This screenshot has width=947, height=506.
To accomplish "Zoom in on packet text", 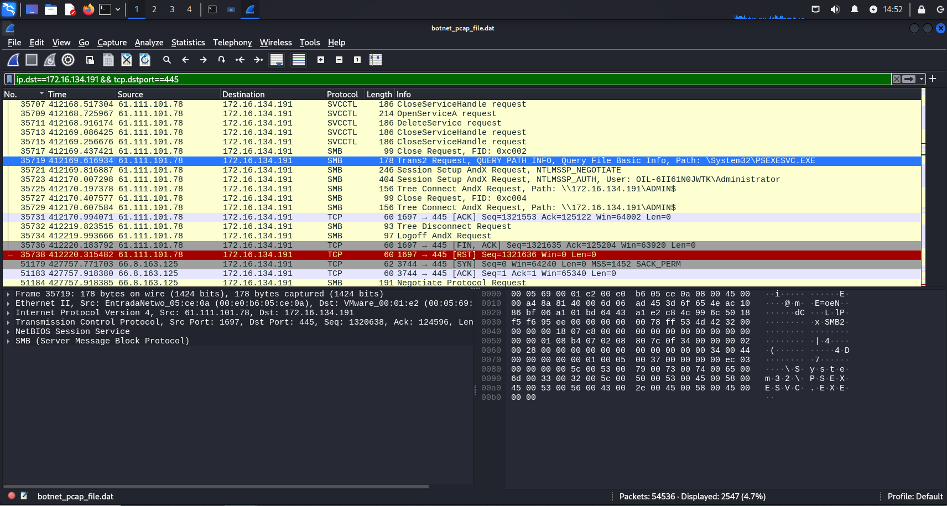I will (321, 60).
